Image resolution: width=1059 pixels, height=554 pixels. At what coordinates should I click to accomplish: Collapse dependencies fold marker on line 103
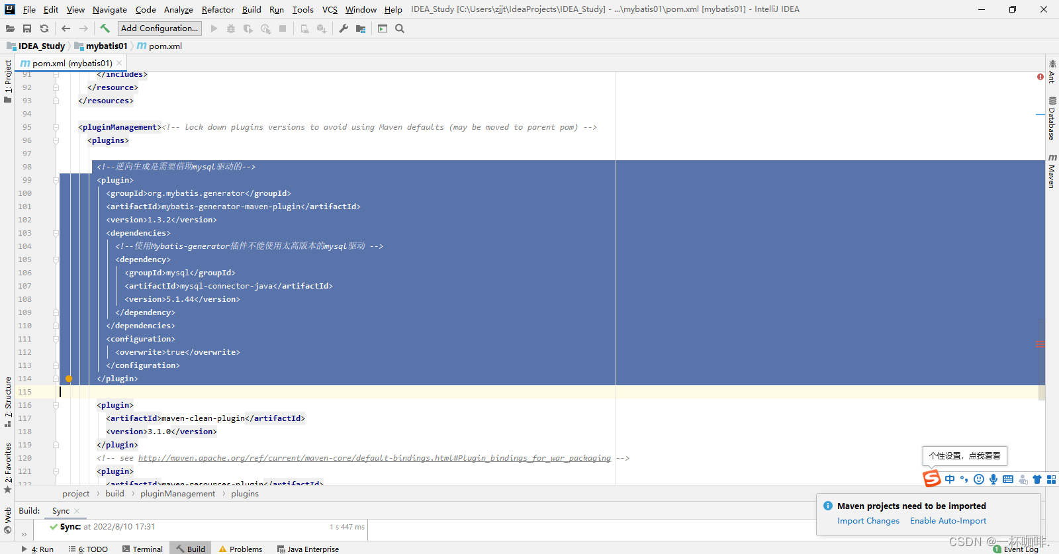click(x=56, y=233)
